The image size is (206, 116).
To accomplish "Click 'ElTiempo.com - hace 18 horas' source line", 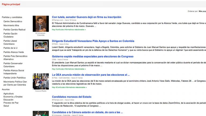I will click(x=64, y=20).
